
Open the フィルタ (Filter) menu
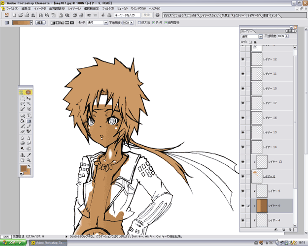[108, 9]
